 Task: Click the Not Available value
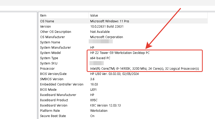pyautogui.click(x=100, y=32)
